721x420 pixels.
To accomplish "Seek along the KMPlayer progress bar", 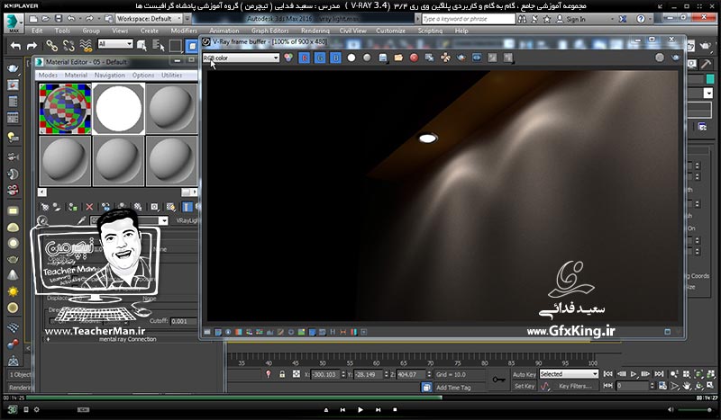I will [361, 398].
